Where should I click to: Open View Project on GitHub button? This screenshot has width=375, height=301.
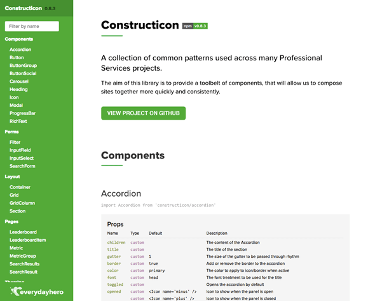point(143,113)
